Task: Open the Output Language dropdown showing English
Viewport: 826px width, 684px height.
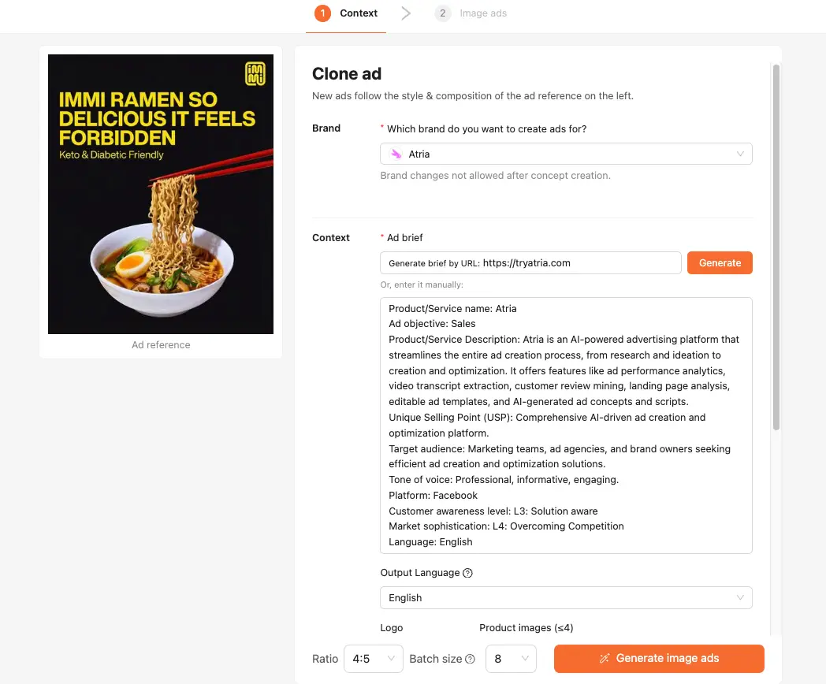Action: (565, 598)
